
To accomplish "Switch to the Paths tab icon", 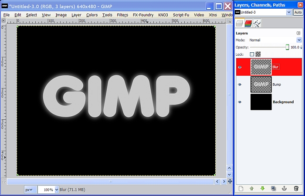I will pos(257,24).
